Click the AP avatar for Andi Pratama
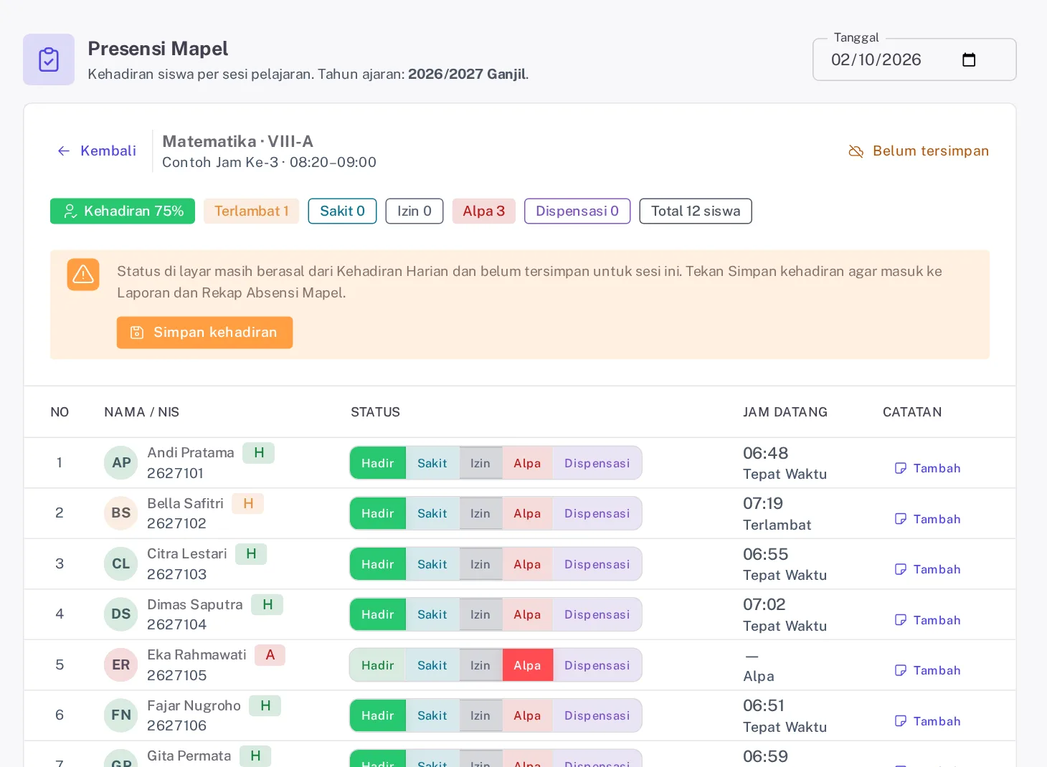Screen dimensions: 1047x767 tap(121, 463)
